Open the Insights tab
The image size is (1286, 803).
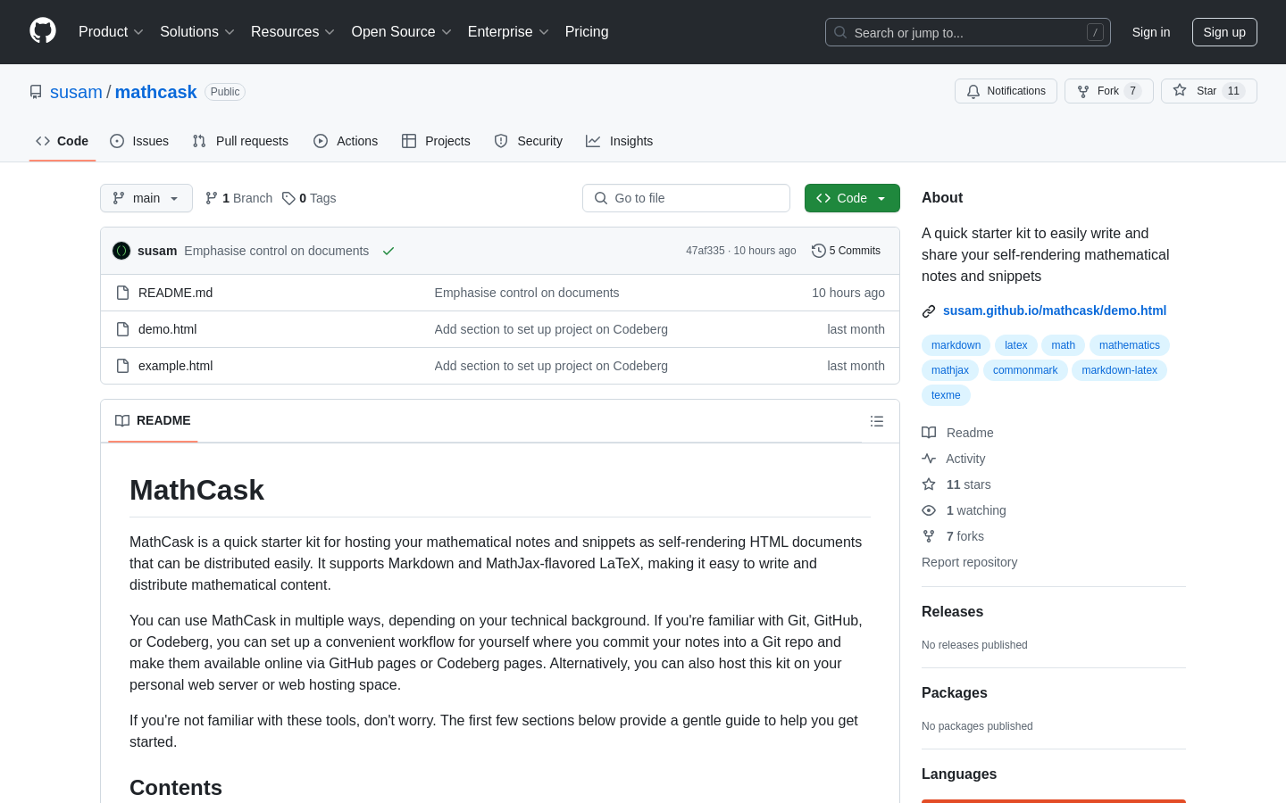point(620,141)
